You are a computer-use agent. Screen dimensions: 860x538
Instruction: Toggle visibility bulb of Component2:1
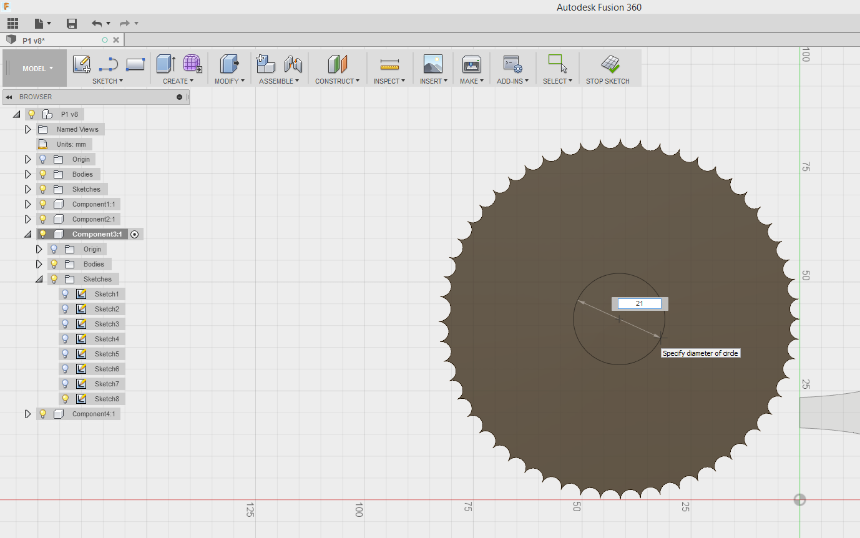pos(42,219)
